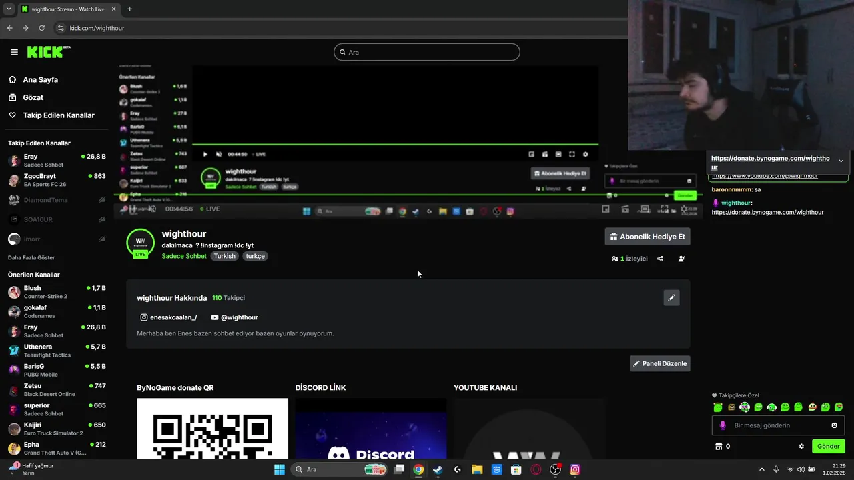Viewport: 854px width, 480px height.
Task: Go back in browser history
Action: [x=9, y=28]
